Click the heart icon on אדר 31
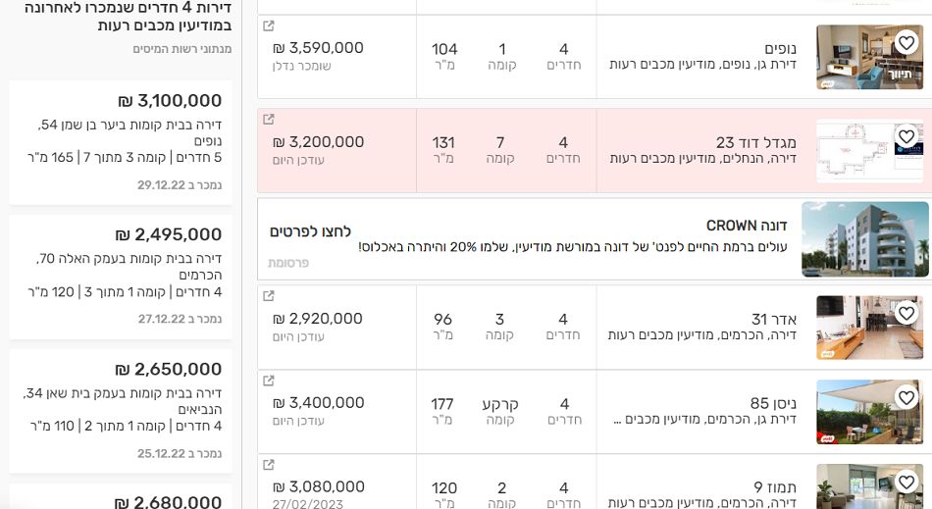Viewport: 932px width, 509px height. [x=906, y=313]
